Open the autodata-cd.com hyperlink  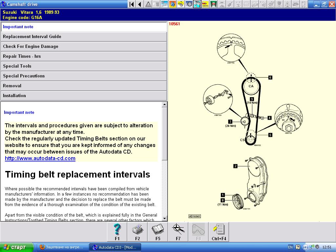click(x=40, y=158)
